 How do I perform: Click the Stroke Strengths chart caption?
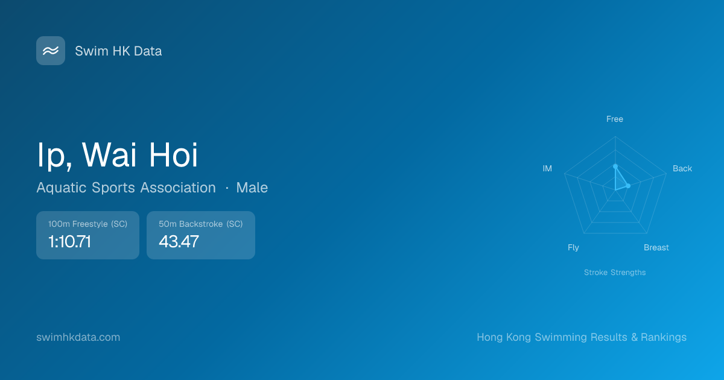614,273
